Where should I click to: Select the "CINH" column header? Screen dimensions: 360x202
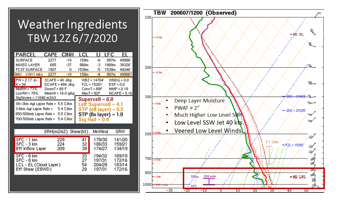pos(67,55)
